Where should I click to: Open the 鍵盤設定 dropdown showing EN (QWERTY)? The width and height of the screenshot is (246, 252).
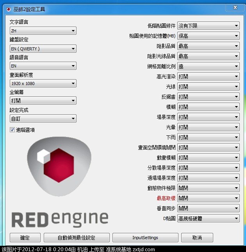tap(43, 48)
